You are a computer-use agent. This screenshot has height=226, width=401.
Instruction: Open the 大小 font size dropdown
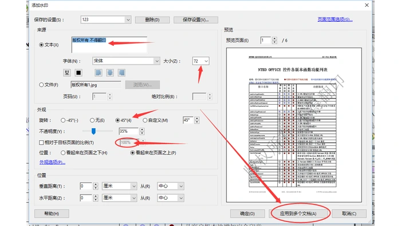point(200,61)
